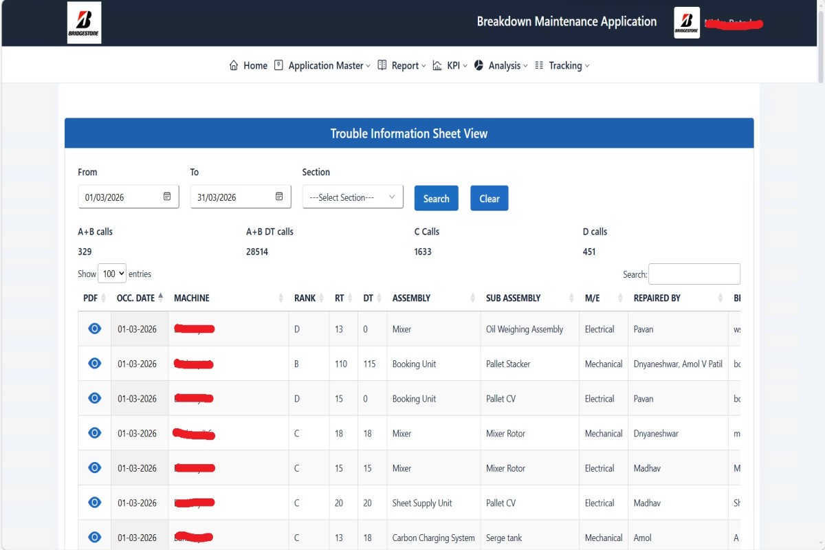Open calendar picker in From date field
The height and width of the screenshot is (550, 825).
[x=167, y=197]
